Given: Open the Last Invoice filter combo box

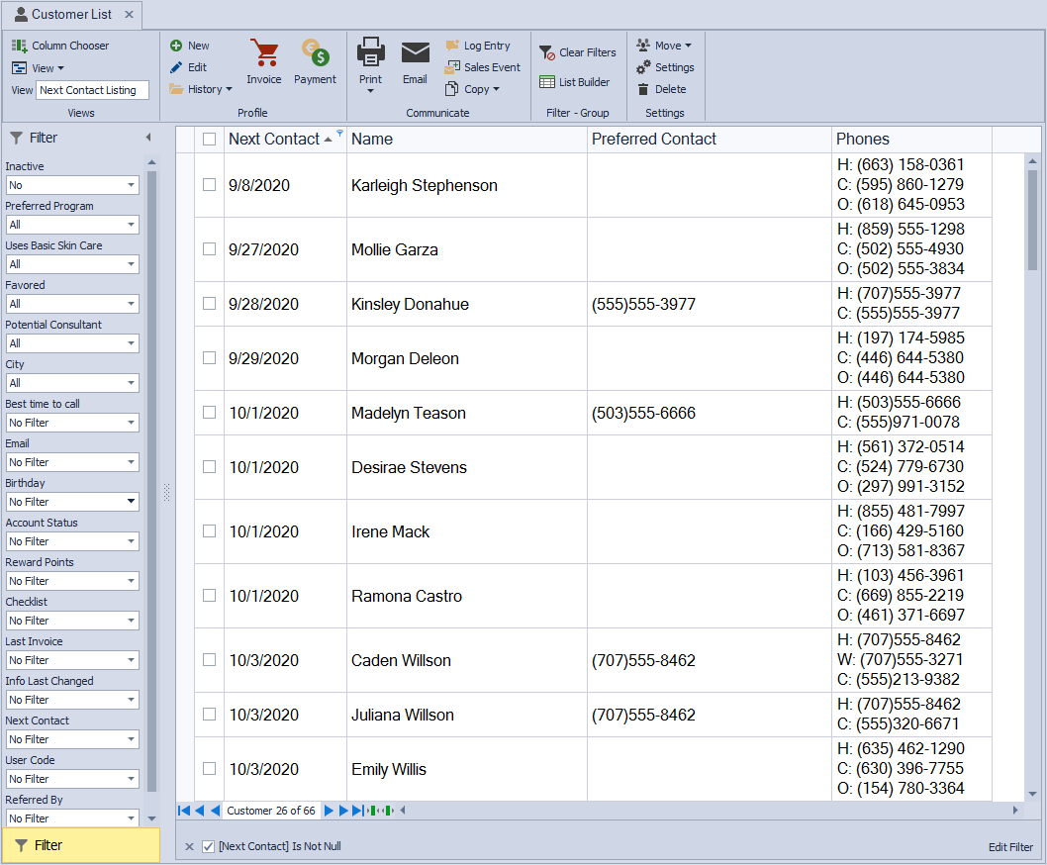Looking at the screenshot, I should coord(72,660).
